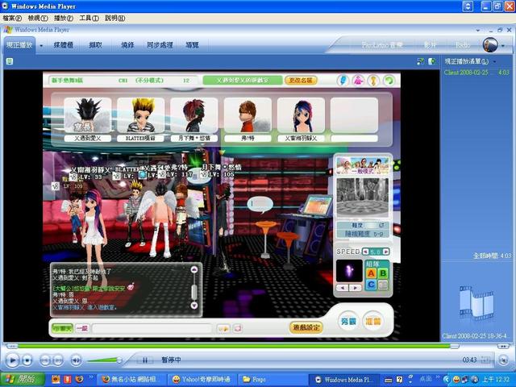The height and width of the screenshot is (387, 516).
Task: Expand the online stores dropdown arrow
Action: [x=503, y=46]
